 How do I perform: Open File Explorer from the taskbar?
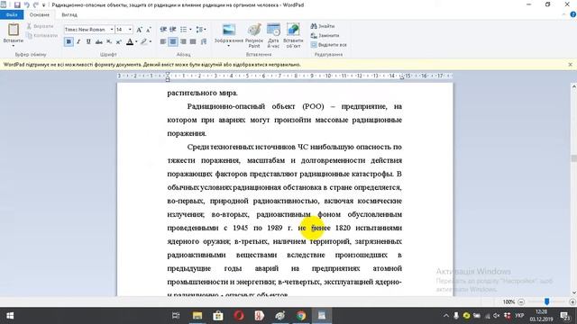coord(197,316)
